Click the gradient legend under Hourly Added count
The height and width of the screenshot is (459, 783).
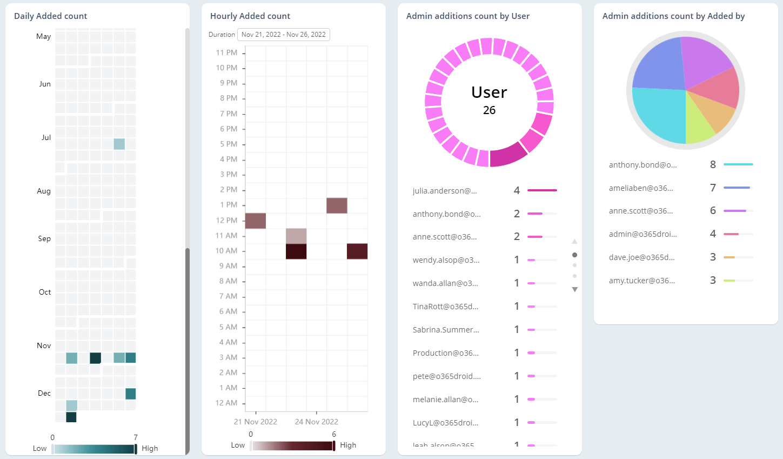pos(292,445)
